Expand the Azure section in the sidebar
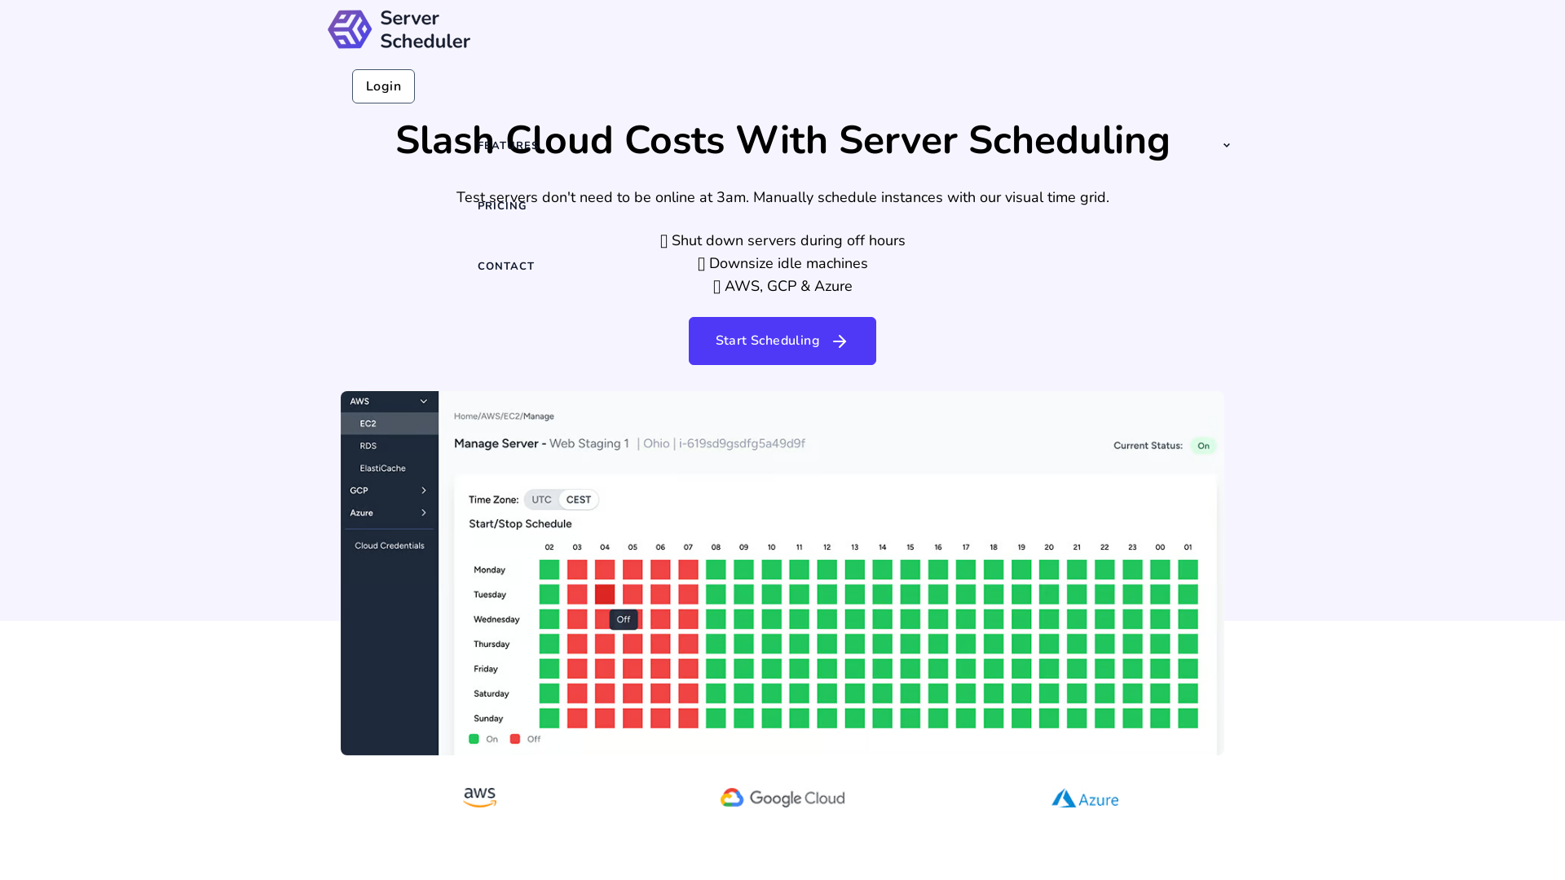1565x880 pixels. [x=423, y=513]
